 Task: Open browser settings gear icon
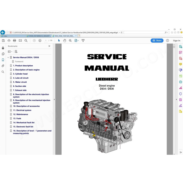(178, 32)
